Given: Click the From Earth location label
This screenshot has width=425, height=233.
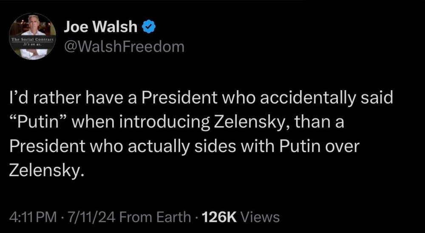Looking at the screenshot, I should 156,217.
